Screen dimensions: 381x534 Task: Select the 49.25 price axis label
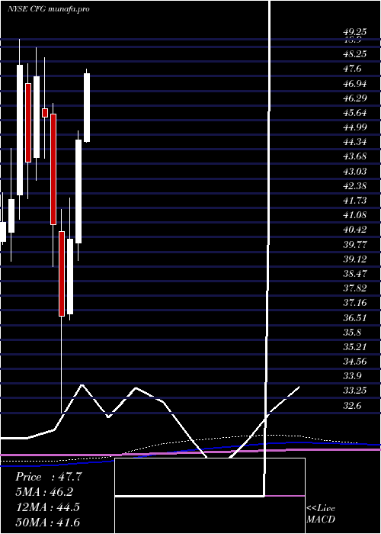tap(355, 32)
